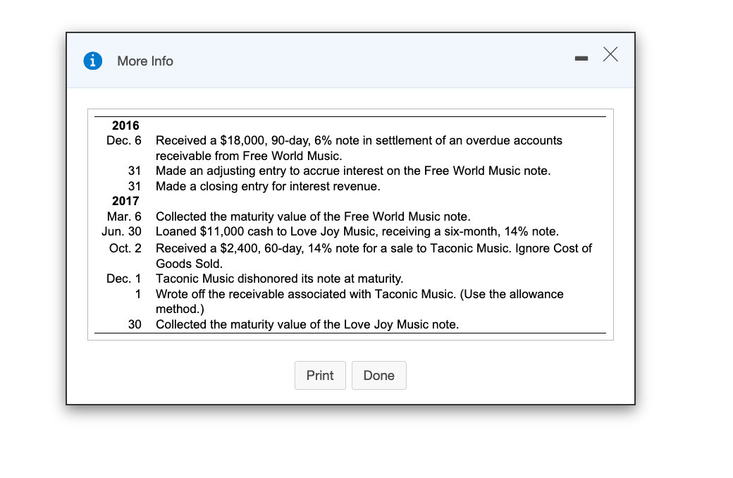Select the 'More Info' dialog title
733x478 pixels.
coord(145,61)
